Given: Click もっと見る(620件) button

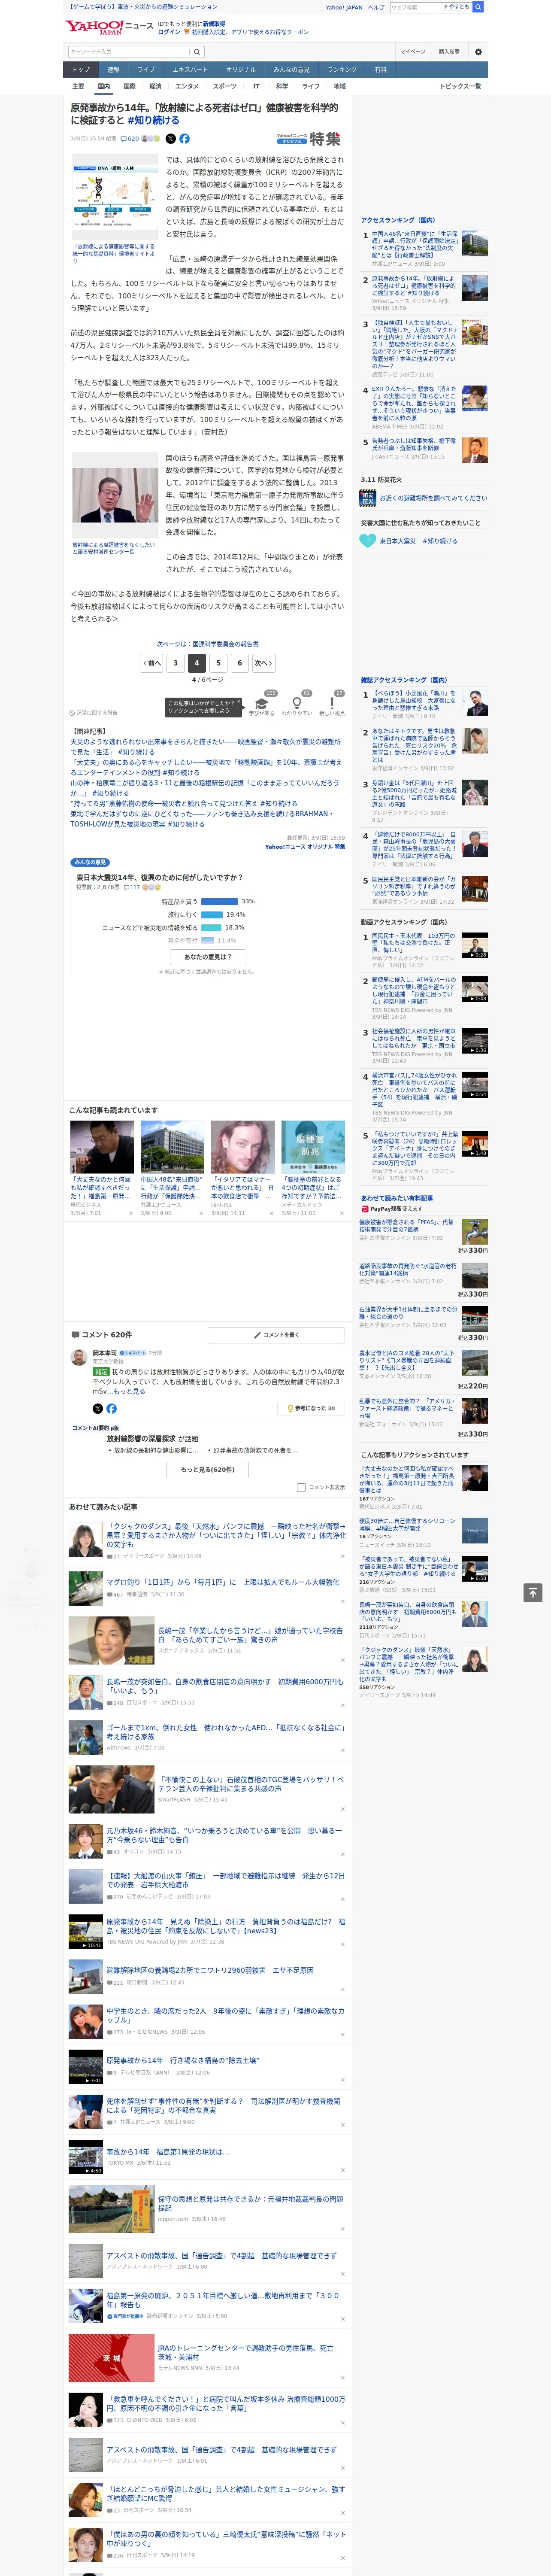Looking at the screenshot, I should click(x=208, y=1470).
